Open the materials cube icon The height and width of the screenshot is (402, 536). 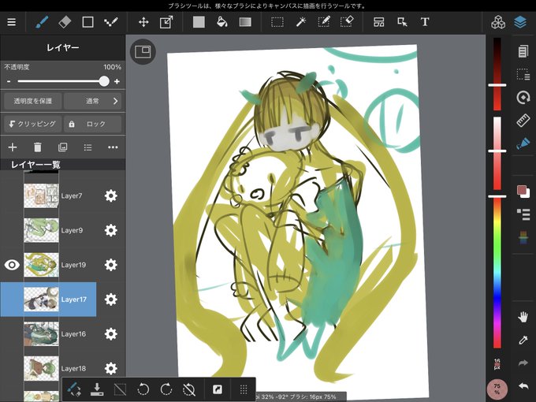click(x=498, y=22)
